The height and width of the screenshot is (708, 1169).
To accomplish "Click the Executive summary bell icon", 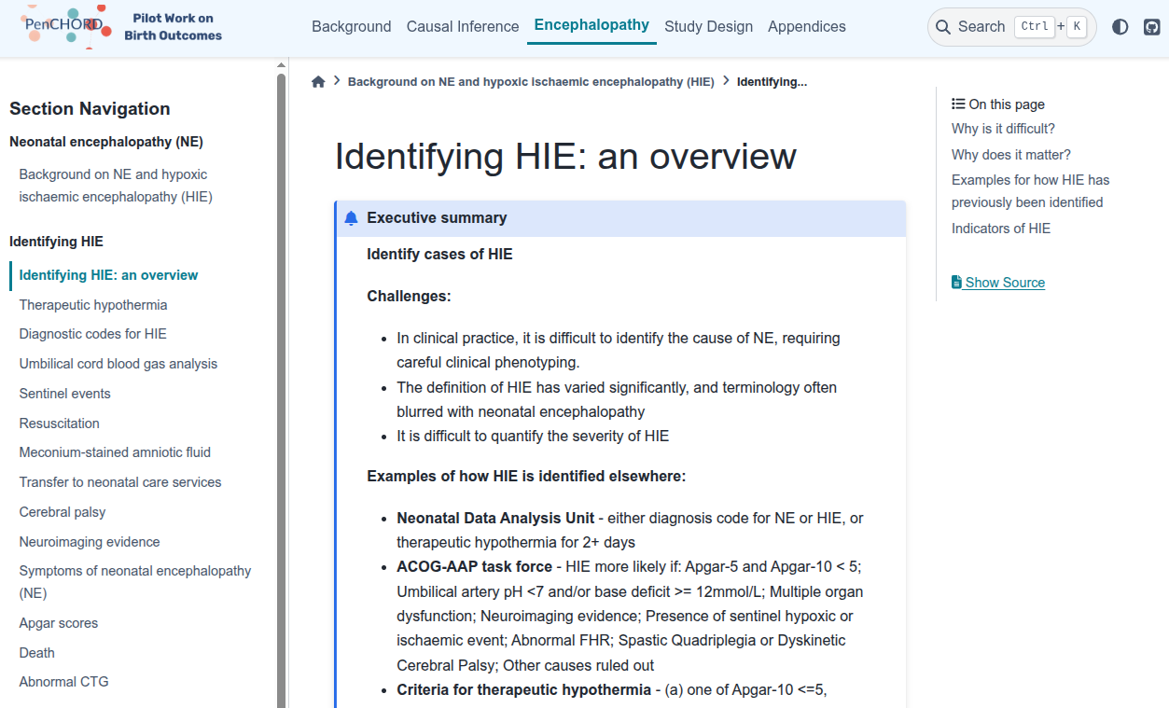I will tap(351, 218).
